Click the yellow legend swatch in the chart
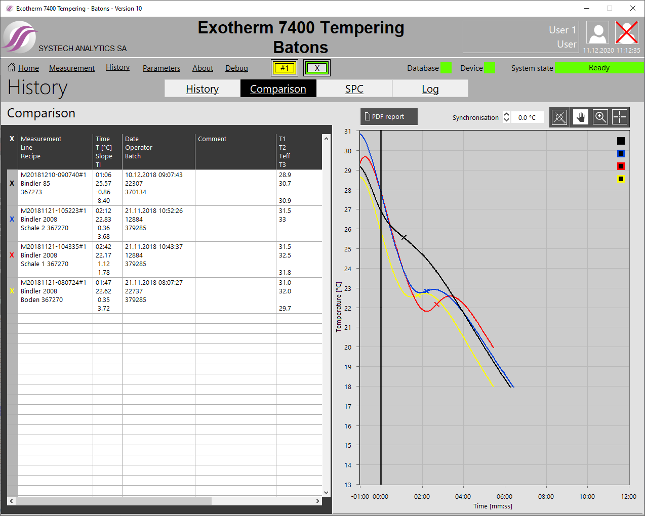645x516 pixels. pos(621,179)
